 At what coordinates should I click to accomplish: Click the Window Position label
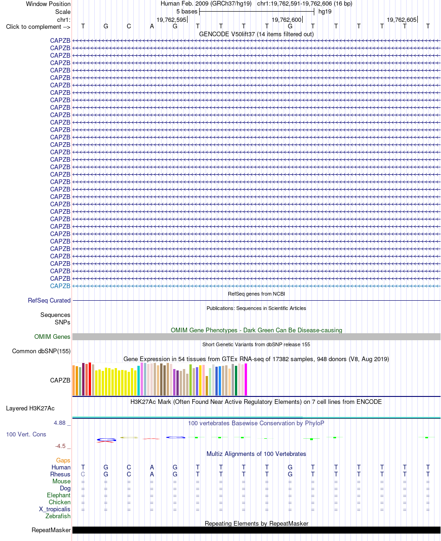pyautogui.click(x=48, y=4)
